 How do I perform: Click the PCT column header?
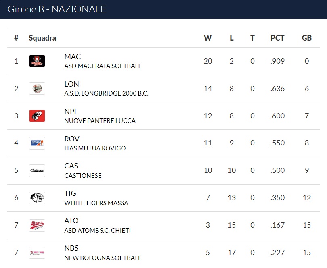(277, 38)
